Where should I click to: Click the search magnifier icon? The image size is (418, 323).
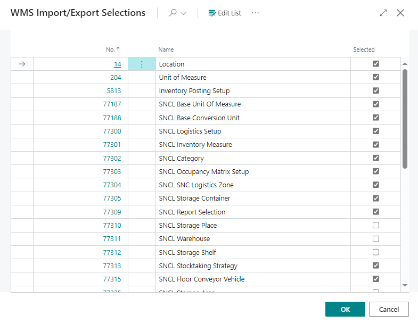(x=173, y=13)
